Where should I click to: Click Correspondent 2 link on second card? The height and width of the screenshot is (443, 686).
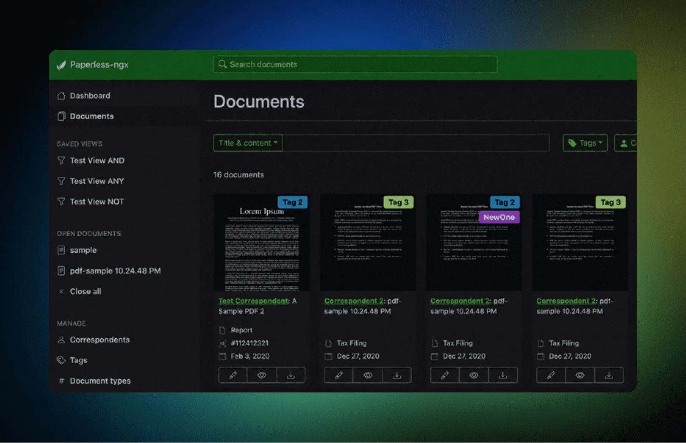[354, 301]
